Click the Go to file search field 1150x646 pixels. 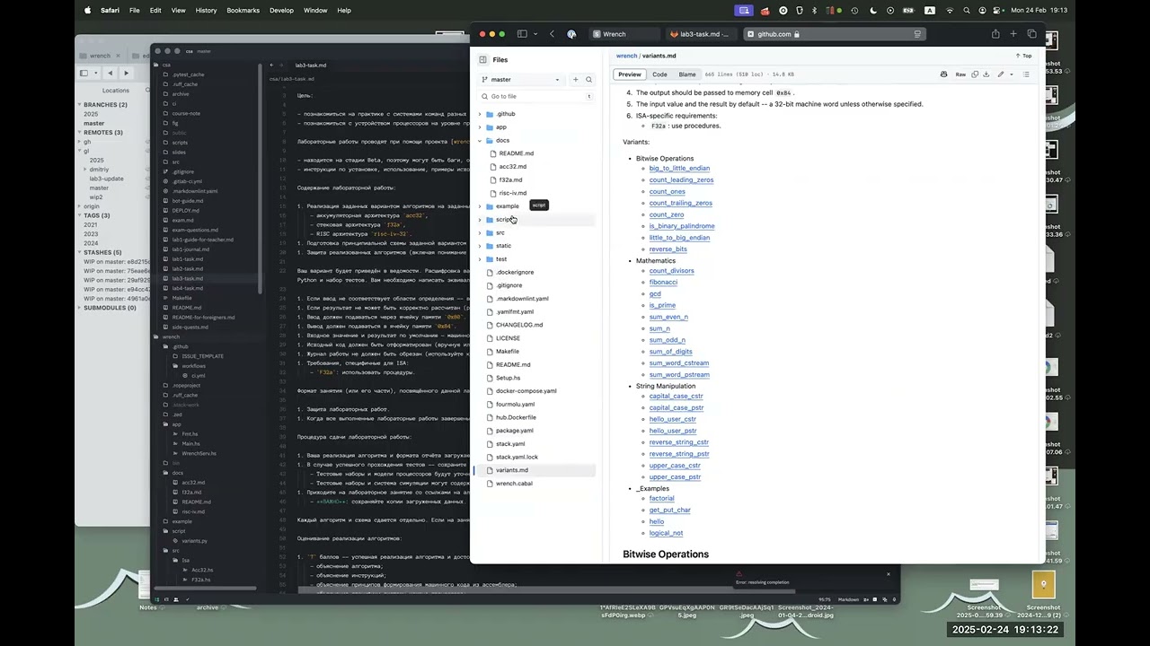pyautogui.click(x=536, y=96)
